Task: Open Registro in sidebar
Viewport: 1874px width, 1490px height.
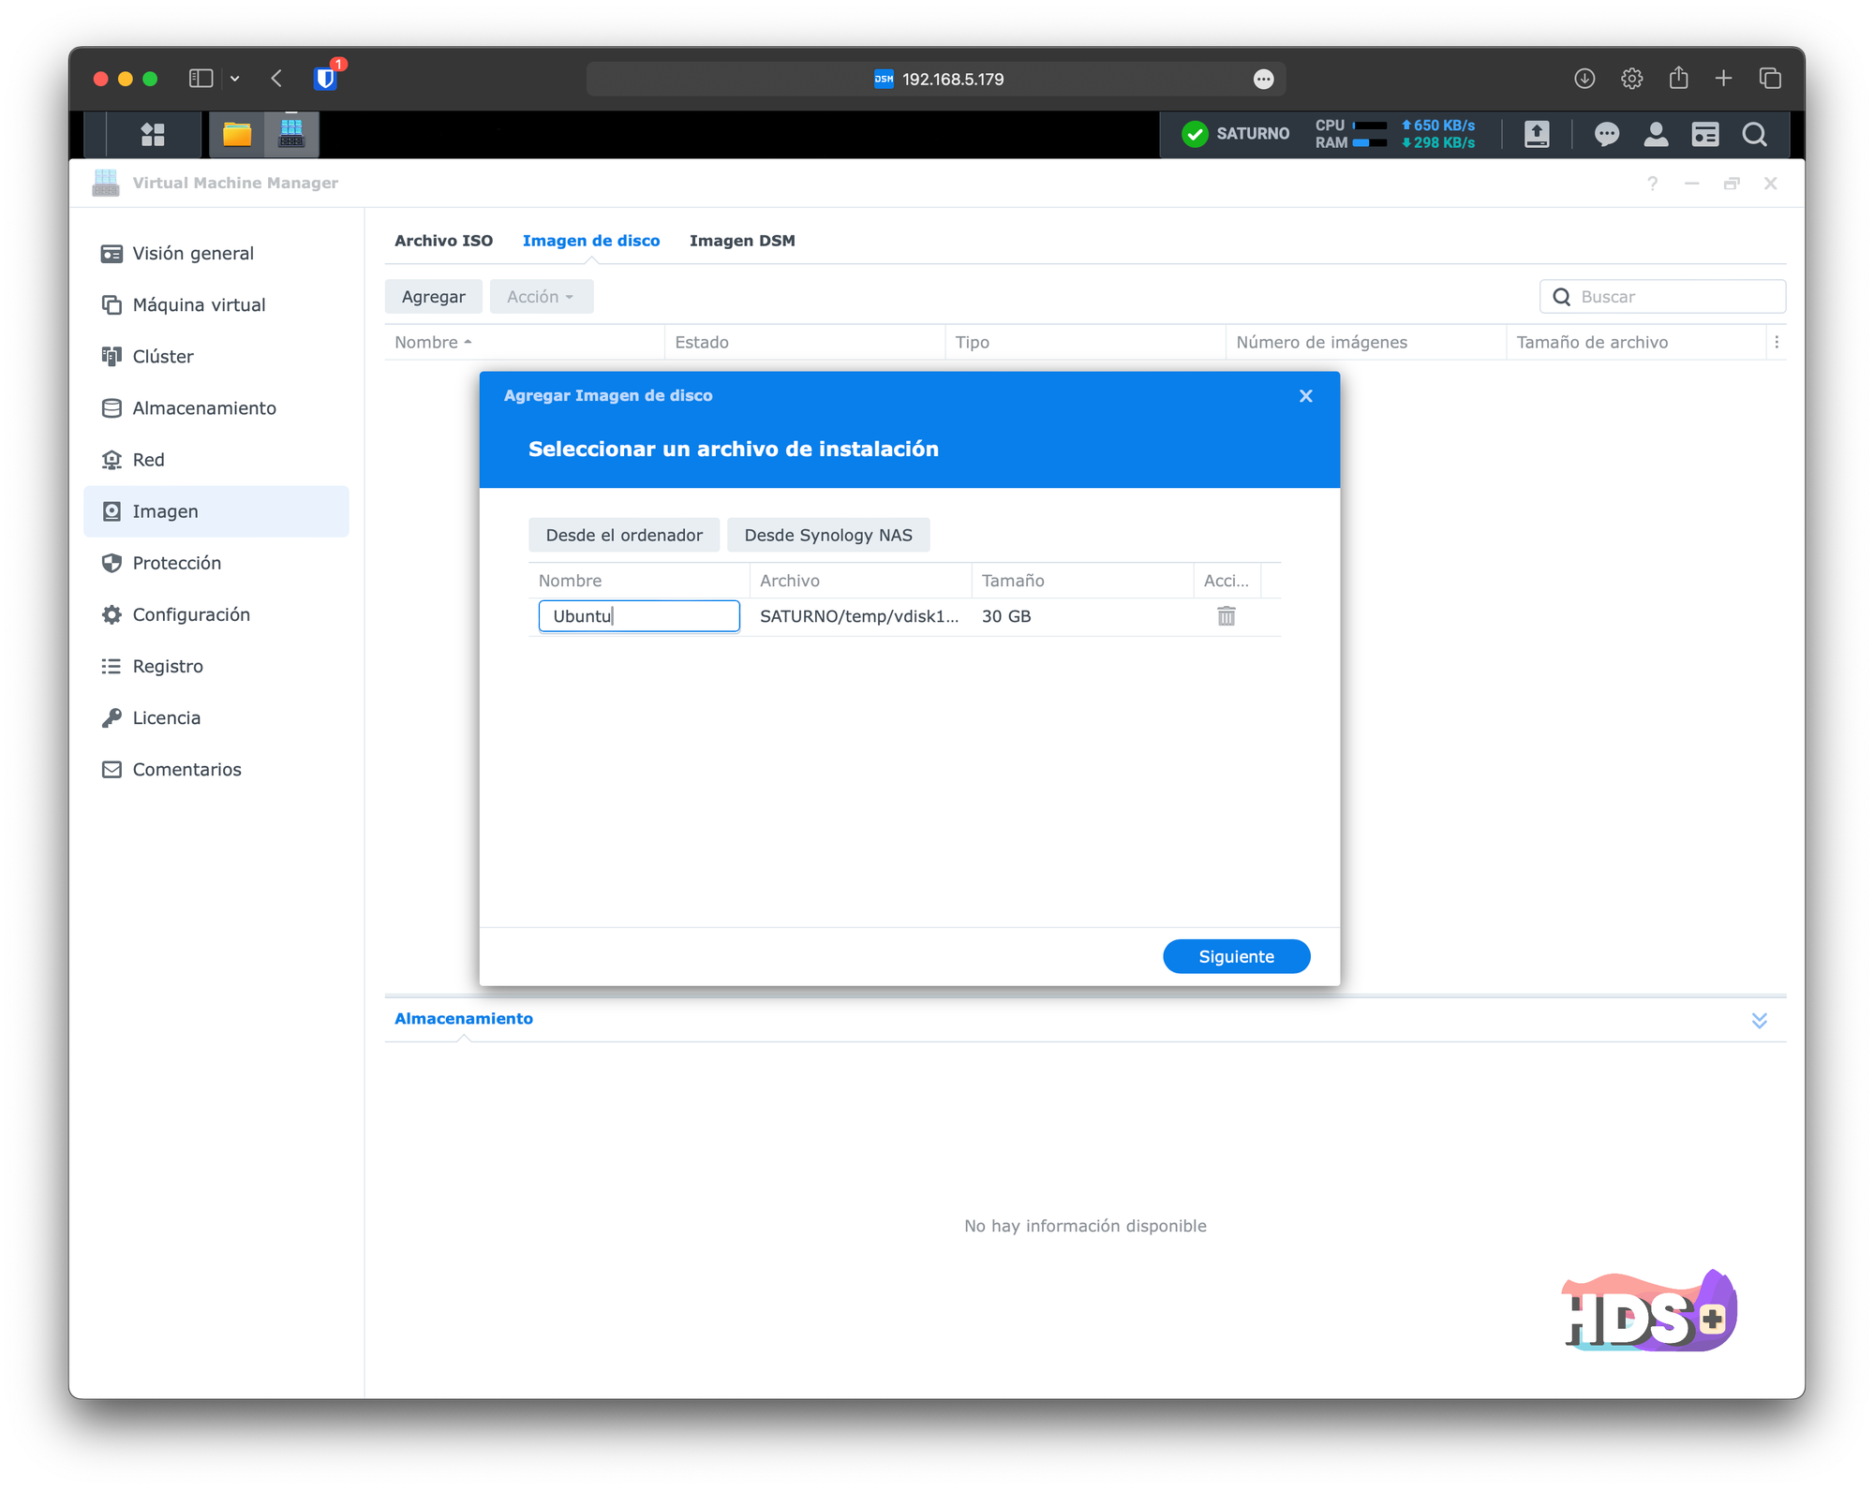Action: point(216,666)
